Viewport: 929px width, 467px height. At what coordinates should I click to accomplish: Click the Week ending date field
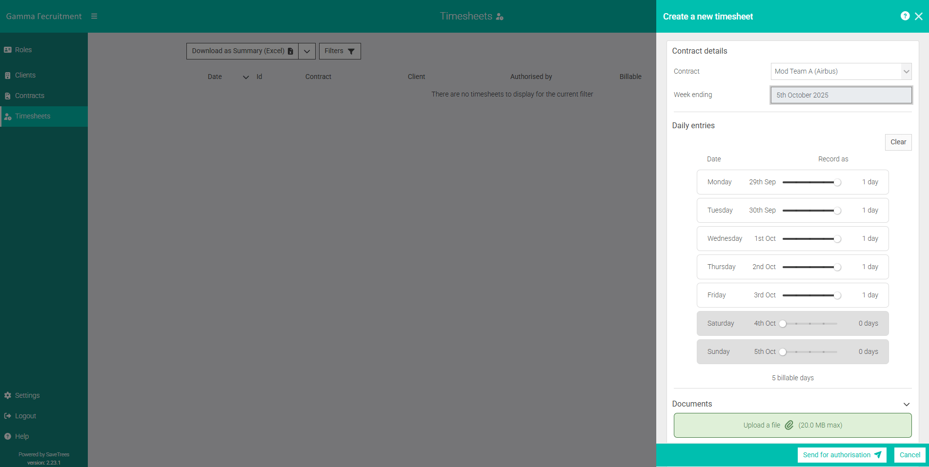(841, 95)
